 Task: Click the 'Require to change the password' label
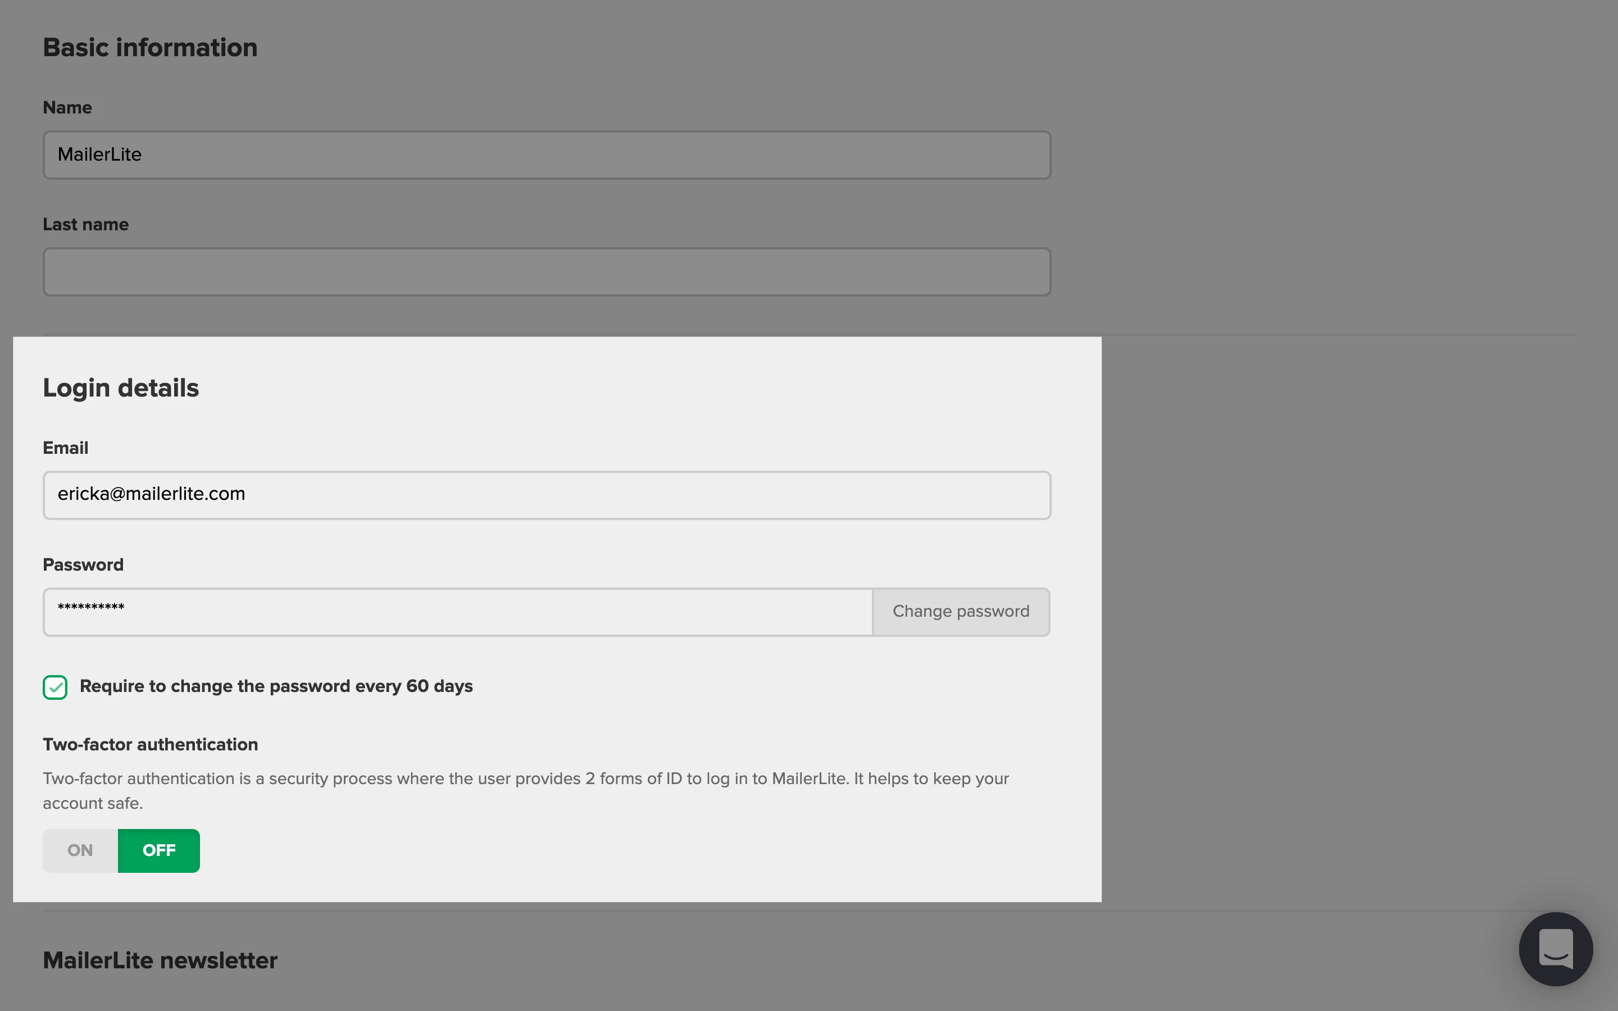(275, 687)
